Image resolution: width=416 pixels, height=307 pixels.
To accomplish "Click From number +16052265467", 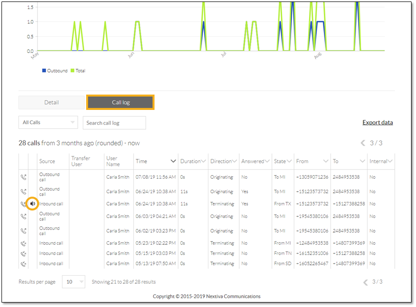I will [312, 263].
